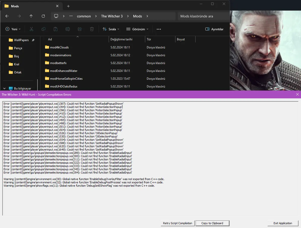
Task: Open the more options ellipsis menu
Action: click(159, 29)
